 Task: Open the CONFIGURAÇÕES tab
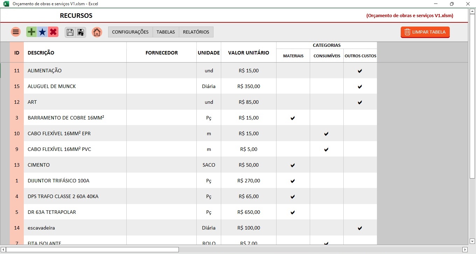130,32
